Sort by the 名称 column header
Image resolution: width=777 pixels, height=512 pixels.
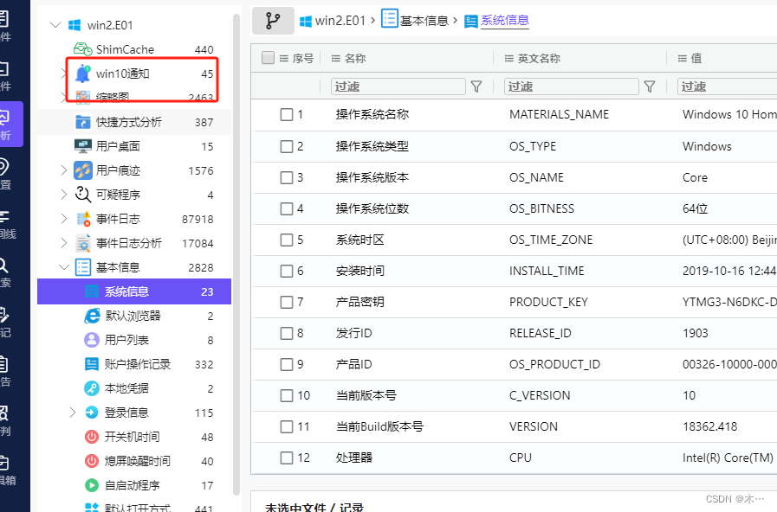pos(355,58)
